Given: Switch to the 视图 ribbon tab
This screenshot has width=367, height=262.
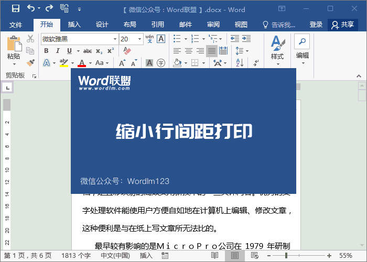Looking at the screenshot, I should (241, 25).
